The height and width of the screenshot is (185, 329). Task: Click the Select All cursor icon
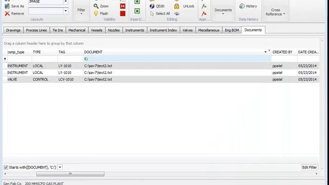pos(152,13)
